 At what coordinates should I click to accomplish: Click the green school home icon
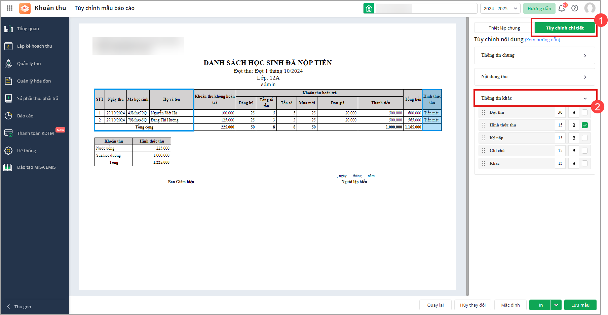(369, 8)
